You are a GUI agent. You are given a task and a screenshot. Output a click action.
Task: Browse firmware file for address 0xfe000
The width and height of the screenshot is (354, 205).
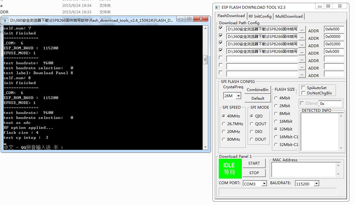click(x=302, y=29)
